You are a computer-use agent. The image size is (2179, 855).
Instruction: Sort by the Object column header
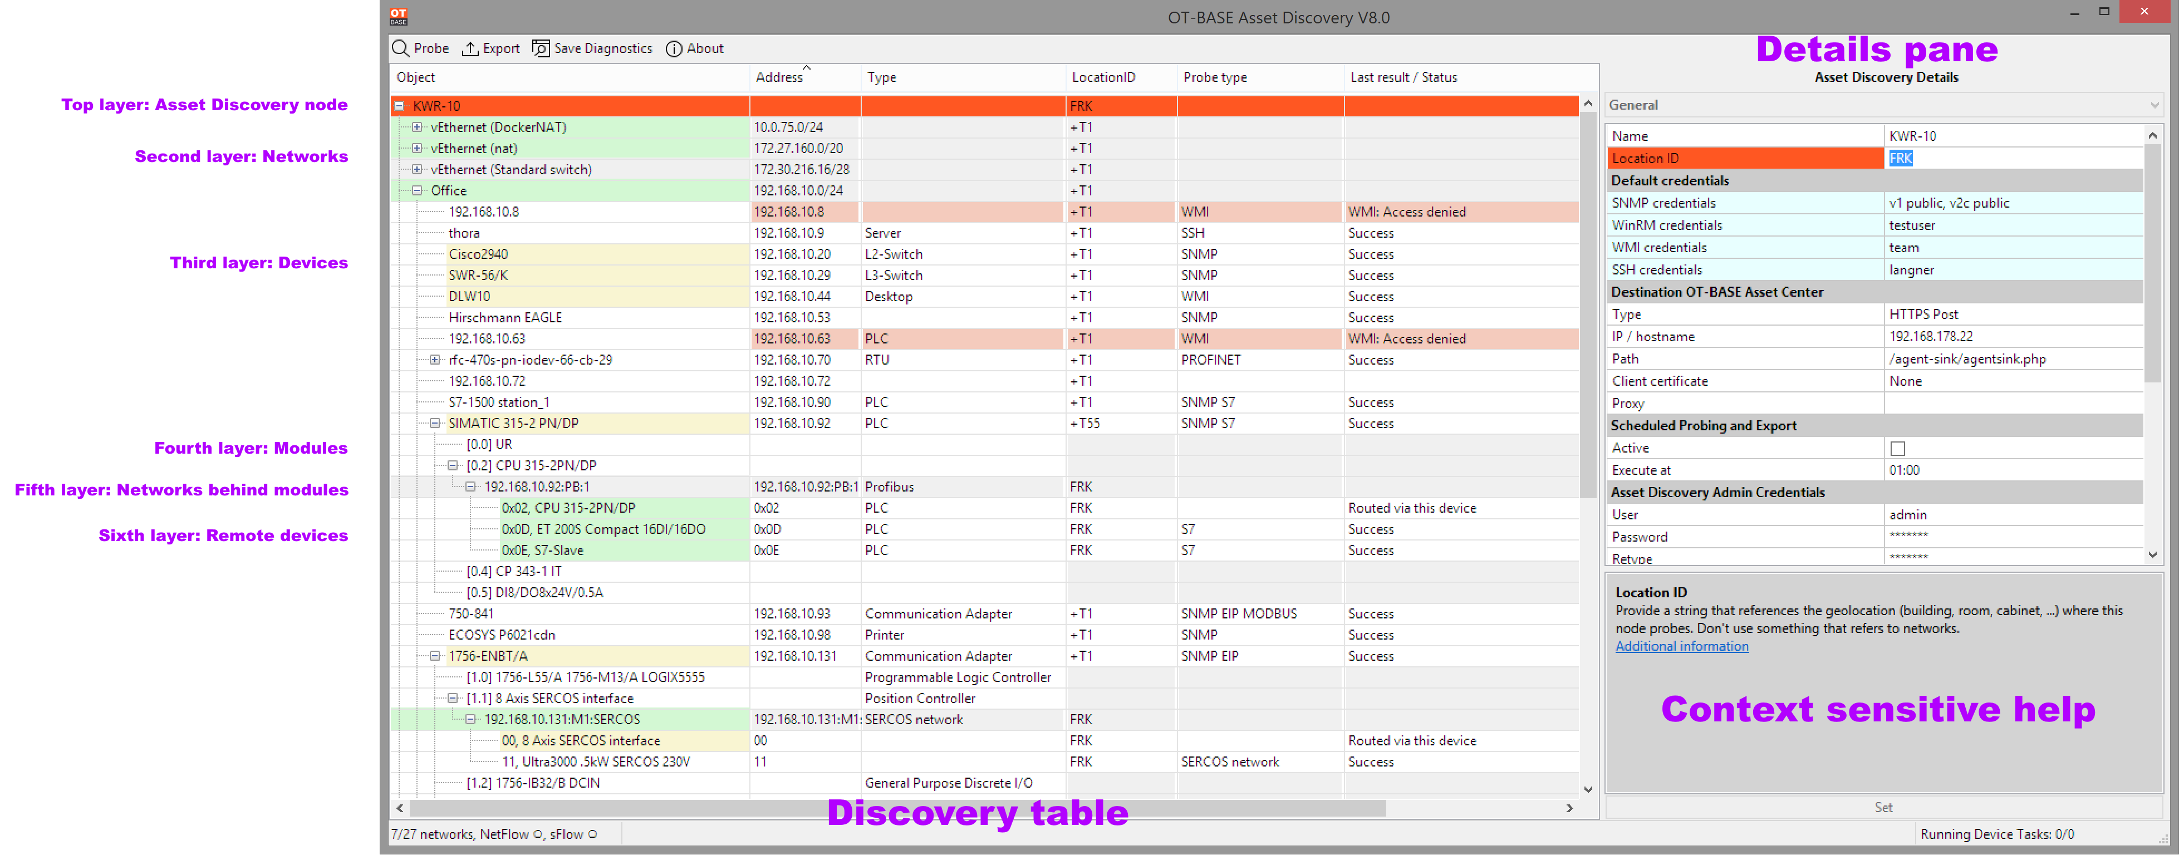pos(570,77)
